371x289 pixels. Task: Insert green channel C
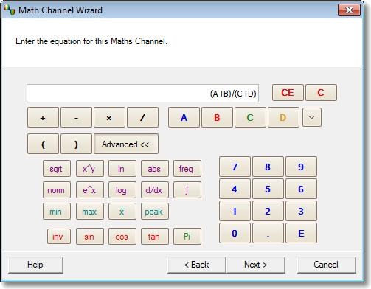click(x=250, y=117)
